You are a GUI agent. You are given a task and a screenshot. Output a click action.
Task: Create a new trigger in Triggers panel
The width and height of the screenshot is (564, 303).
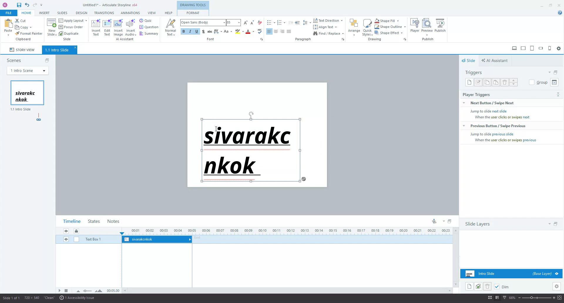point(469,82)
